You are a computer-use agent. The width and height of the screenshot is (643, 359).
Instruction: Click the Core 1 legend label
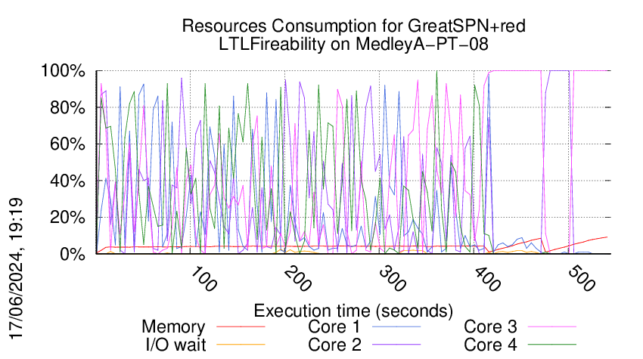tap(334, 327)
